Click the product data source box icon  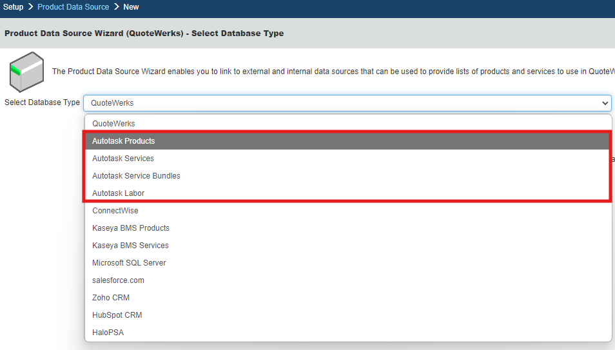click(25, 71)
